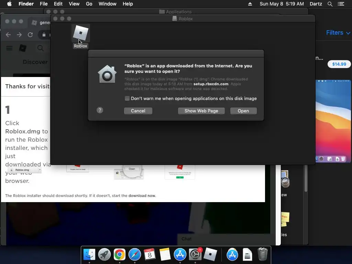Open Safari compass icon in the Dock
Viewport: 352px width, 264px height.
pyautogui.click(x=135, y=255)
